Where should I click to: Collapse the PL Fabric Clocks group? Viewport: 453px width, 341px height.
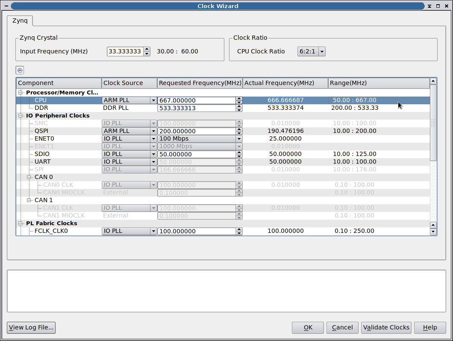click(x=20, y=223)
